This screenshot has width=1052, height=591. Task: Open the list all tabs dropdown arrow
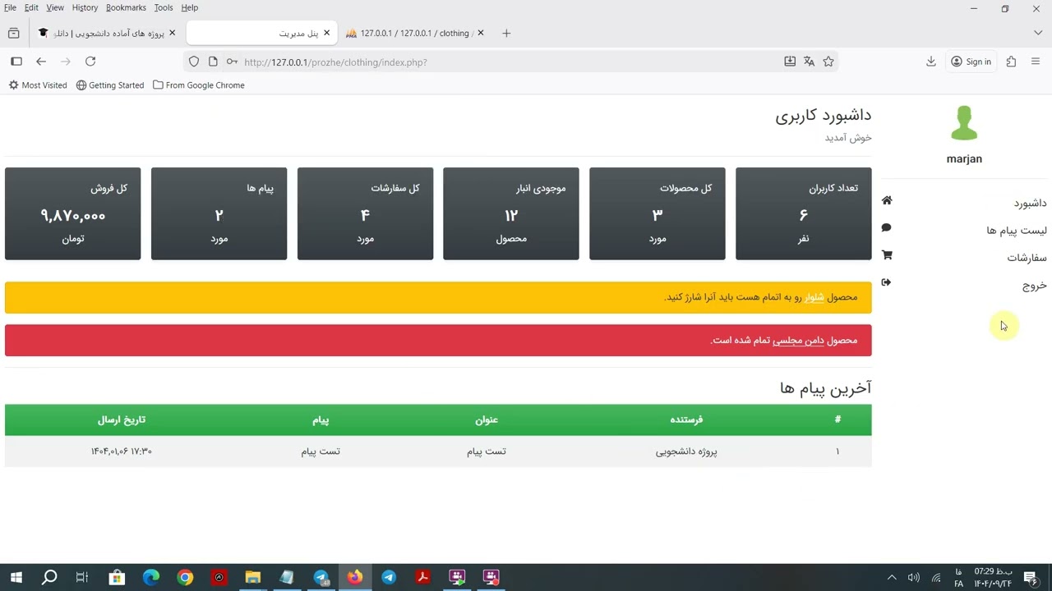click(1038, 33)
